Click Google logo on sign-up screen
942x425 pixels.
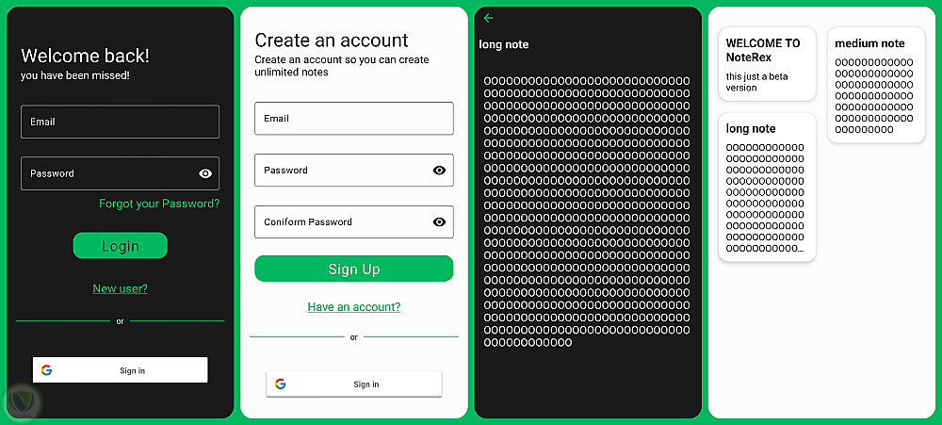coord(280,384)
